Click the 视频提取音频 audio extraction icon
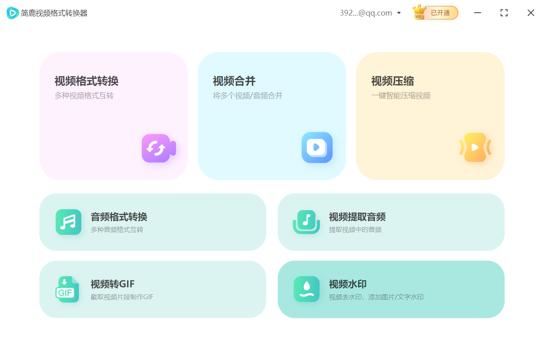The width and height of the screenshot is (544, 353). pyautogui.click(x=306, y=222)
